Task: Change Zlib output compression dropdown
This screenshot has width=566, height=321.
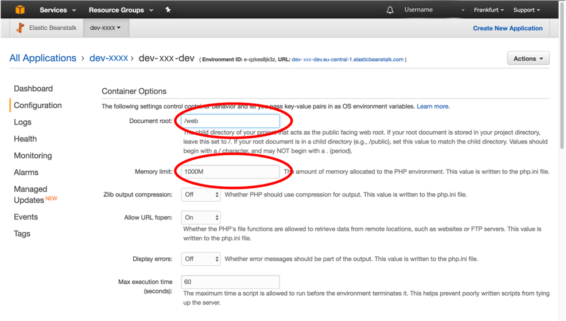Action: (x=200, y=194)
